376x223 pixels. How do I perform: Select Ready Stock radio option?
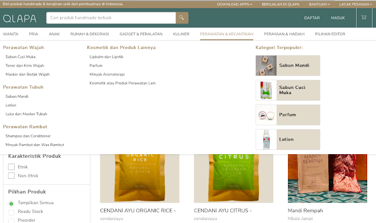11,212
